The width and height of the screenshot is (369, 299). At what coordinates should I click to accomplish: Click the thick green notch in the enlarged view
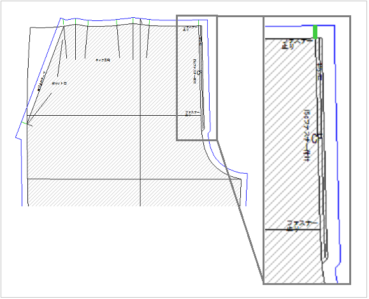[x=315, y=32]
